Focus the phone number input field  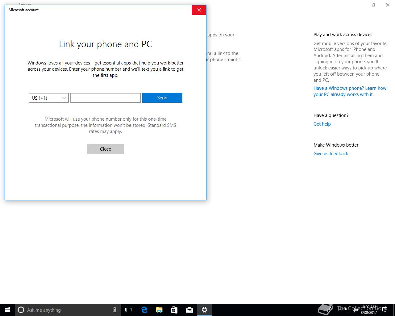106,98
